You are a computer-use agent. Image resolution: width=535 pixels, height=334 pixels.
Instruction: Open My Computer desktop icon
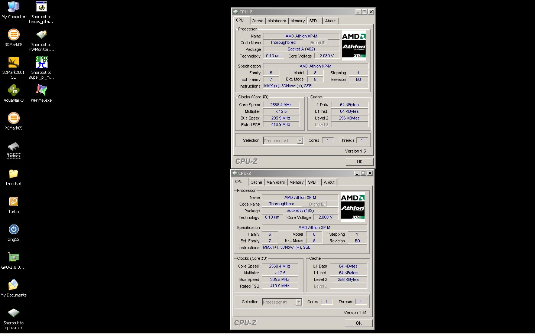coord(13,10)
